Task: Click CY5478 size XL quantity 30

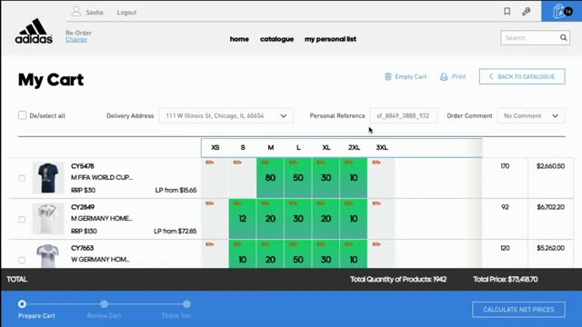Action: pos(326,178)
